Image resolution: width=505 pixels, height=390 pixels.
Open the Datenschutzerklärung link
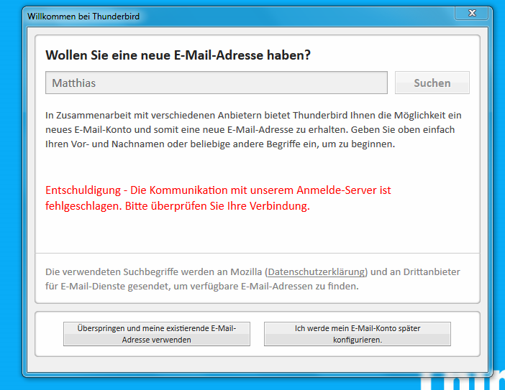click(317, 271)
